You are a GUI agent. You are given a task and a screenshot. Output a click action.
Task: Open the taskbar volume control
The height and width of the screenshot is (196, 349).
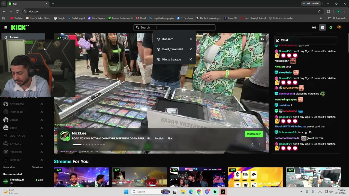[331, 192]
